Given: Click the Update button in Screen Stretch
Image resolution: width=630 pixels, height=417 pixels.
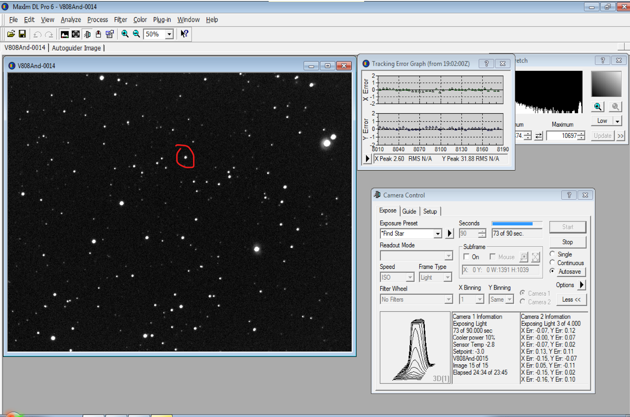Looking at the screenshot, I should 602,136.
